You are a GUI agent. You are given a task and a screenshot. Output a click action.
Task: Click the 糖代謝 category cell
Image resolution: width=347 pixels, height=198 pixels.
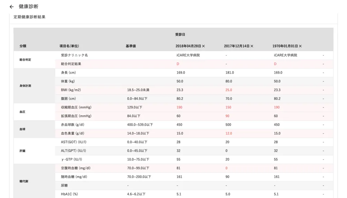tap(24, 181)
